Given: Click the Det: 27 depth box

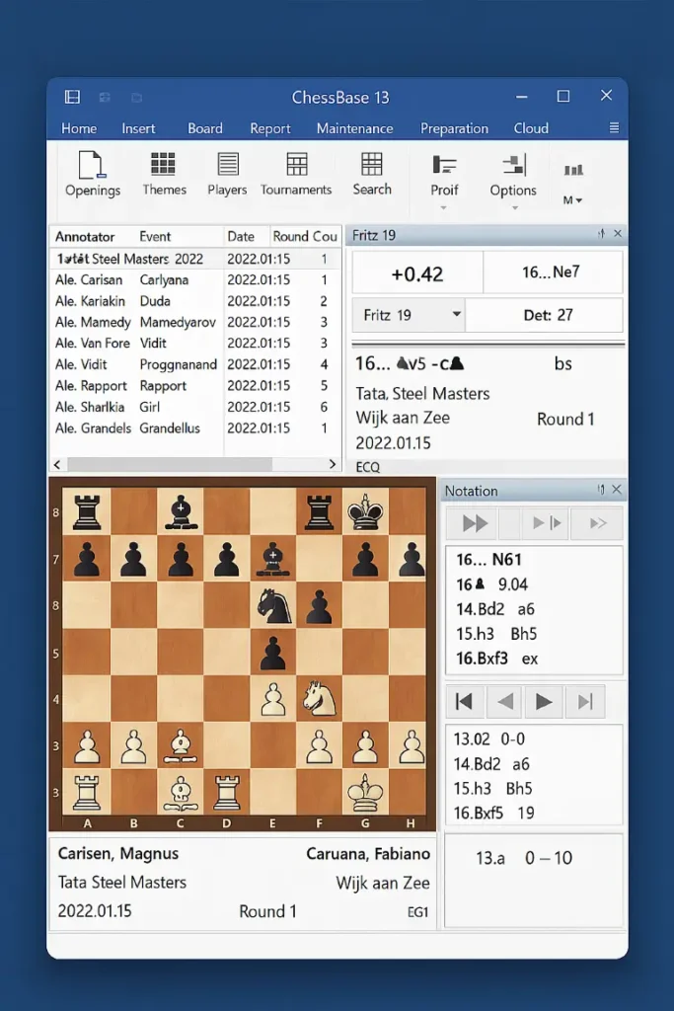Looking at the screenshot, I should [544, 315].
